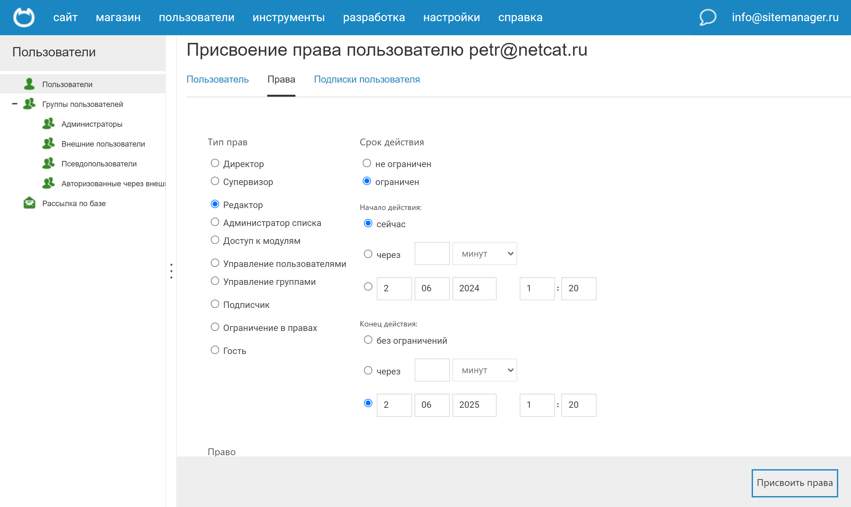Screen dimensions: 851x507
Task: Select the Директор rights type
Action: coord(215,163)
